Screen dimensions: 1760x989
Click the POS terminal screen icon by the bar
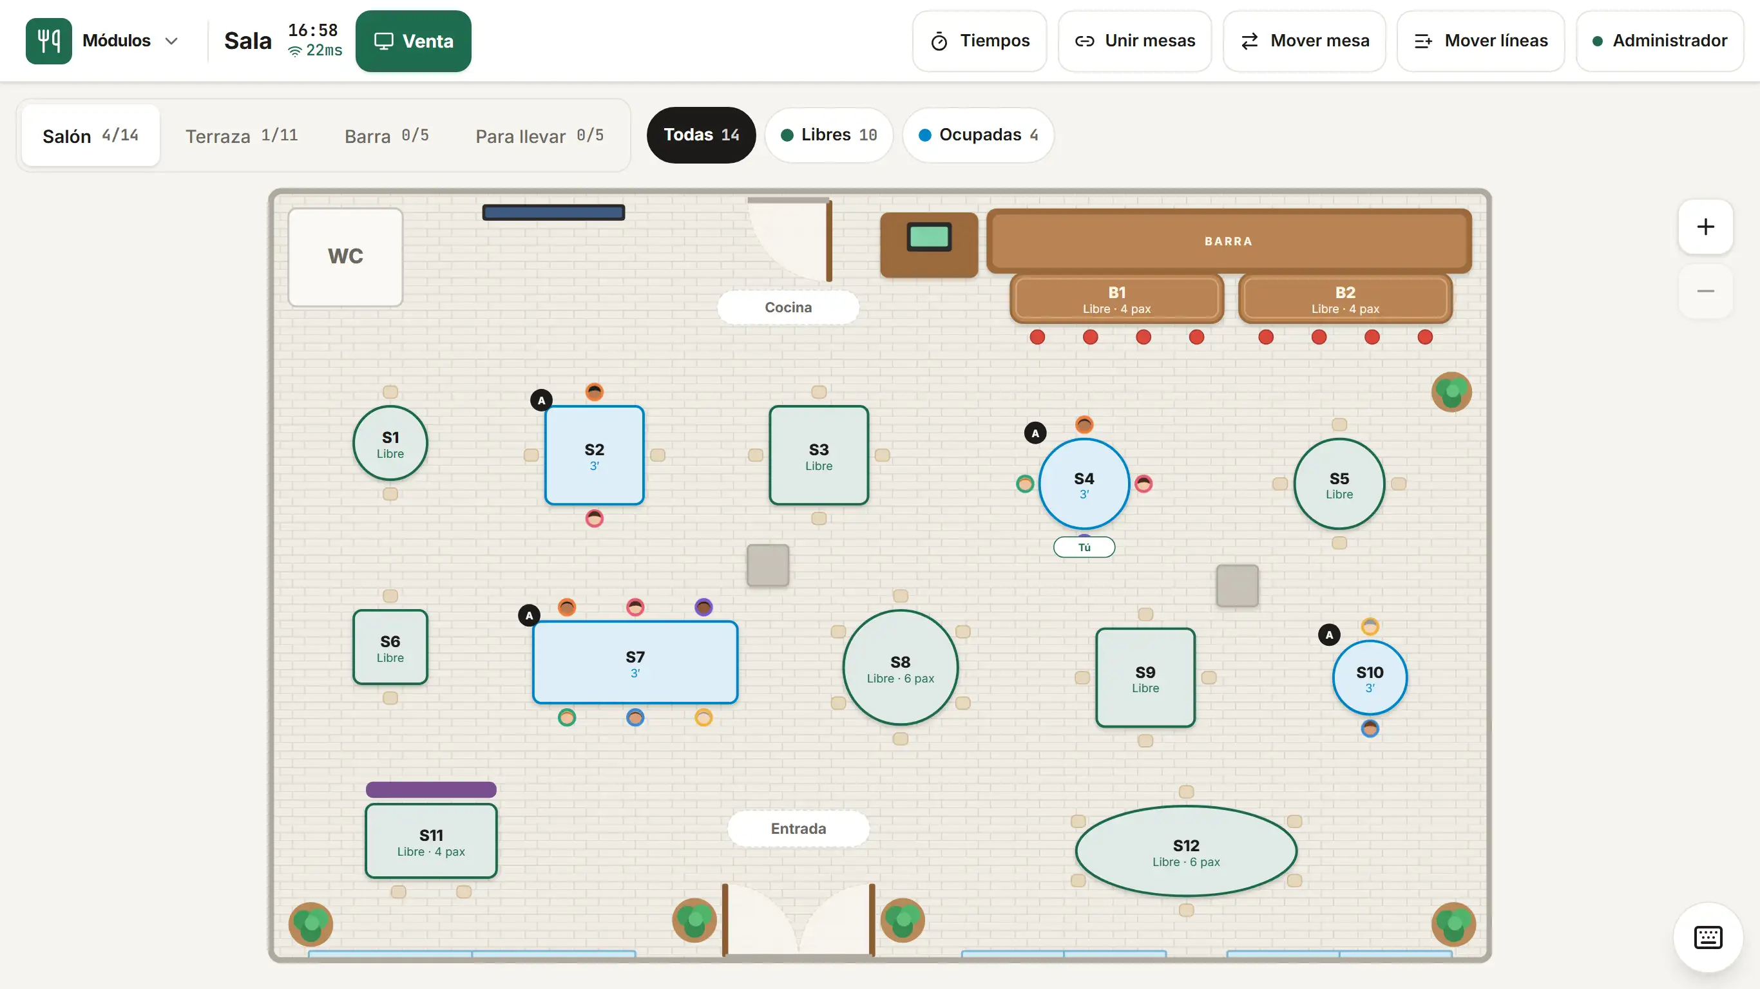[x=928, y=237]
